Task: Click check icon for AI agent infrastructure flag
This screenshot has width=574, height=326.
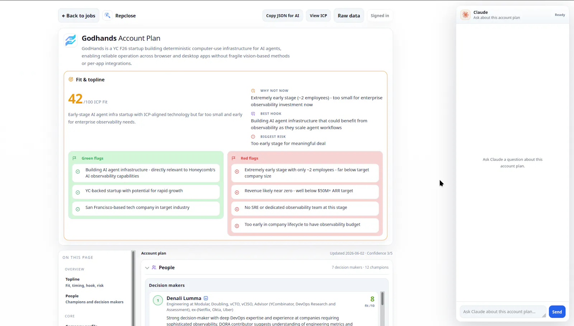Action: [x=78, y=172]
